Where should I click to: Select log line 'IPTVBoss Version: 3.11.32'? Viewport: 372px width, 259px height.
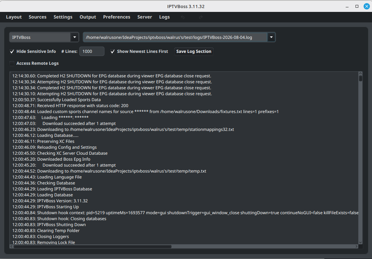pos(50,201)
